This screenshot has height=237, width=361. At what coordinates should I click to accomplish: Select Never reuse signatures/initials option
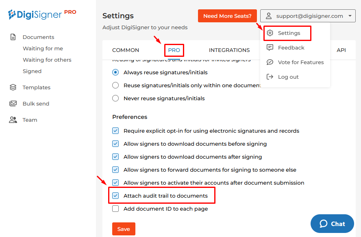(115, 98)
